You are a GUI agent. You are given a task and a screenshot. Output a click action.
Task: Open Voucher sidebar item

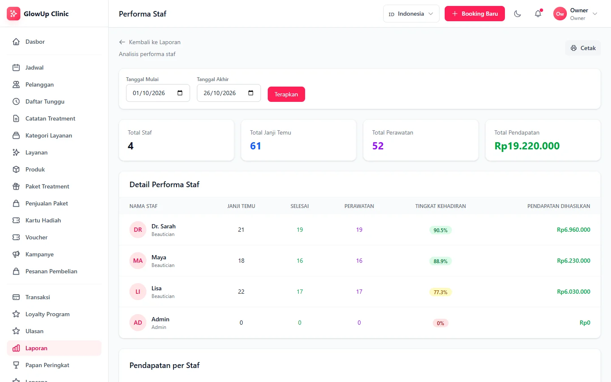[x=54, y=237]
